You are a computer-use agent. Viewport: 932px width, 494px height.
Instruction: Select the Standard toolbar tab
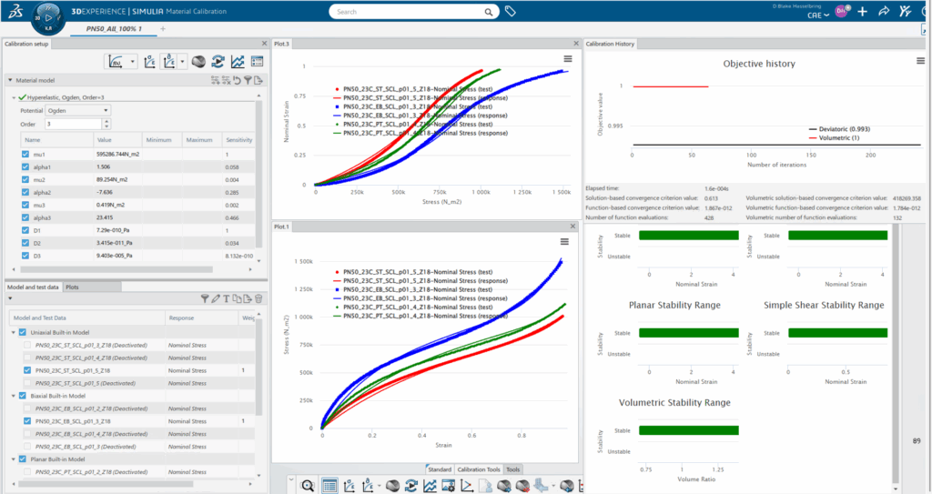coord(440,469)
